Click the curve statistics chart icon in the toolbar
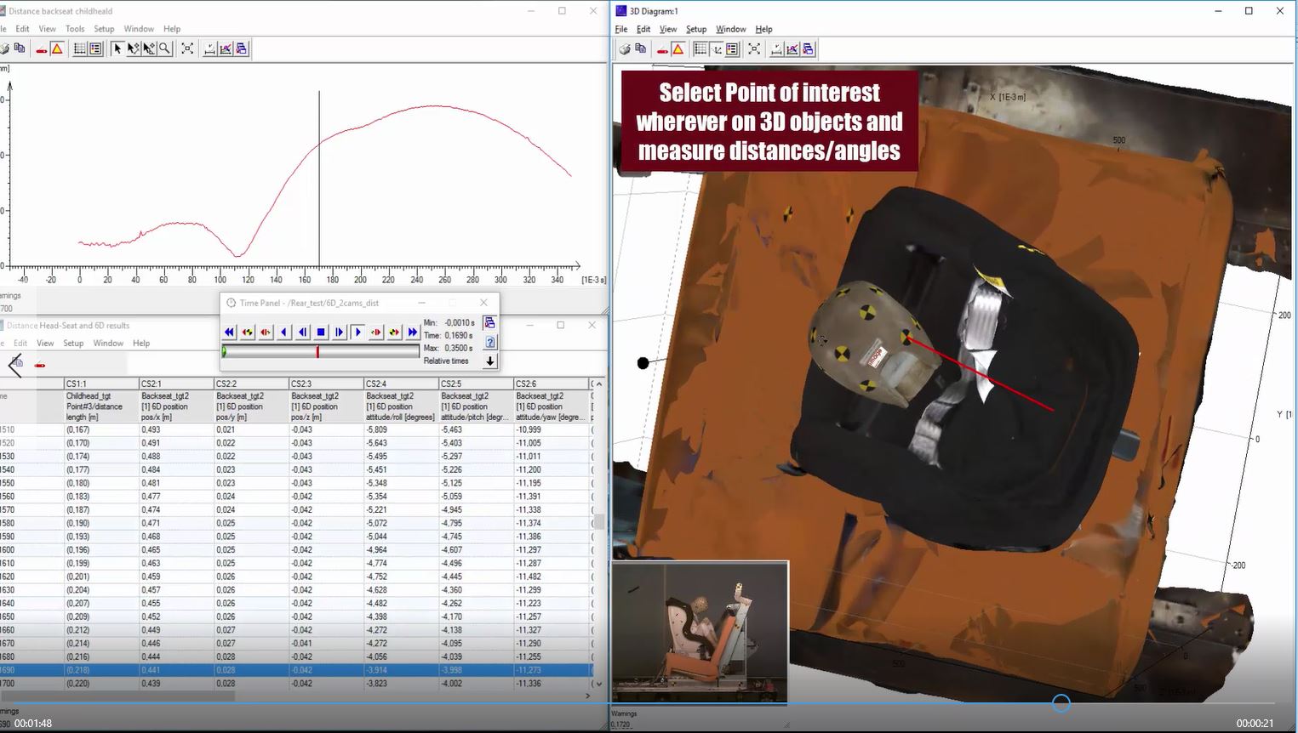Screen dimensions: 1298x733 227,48
